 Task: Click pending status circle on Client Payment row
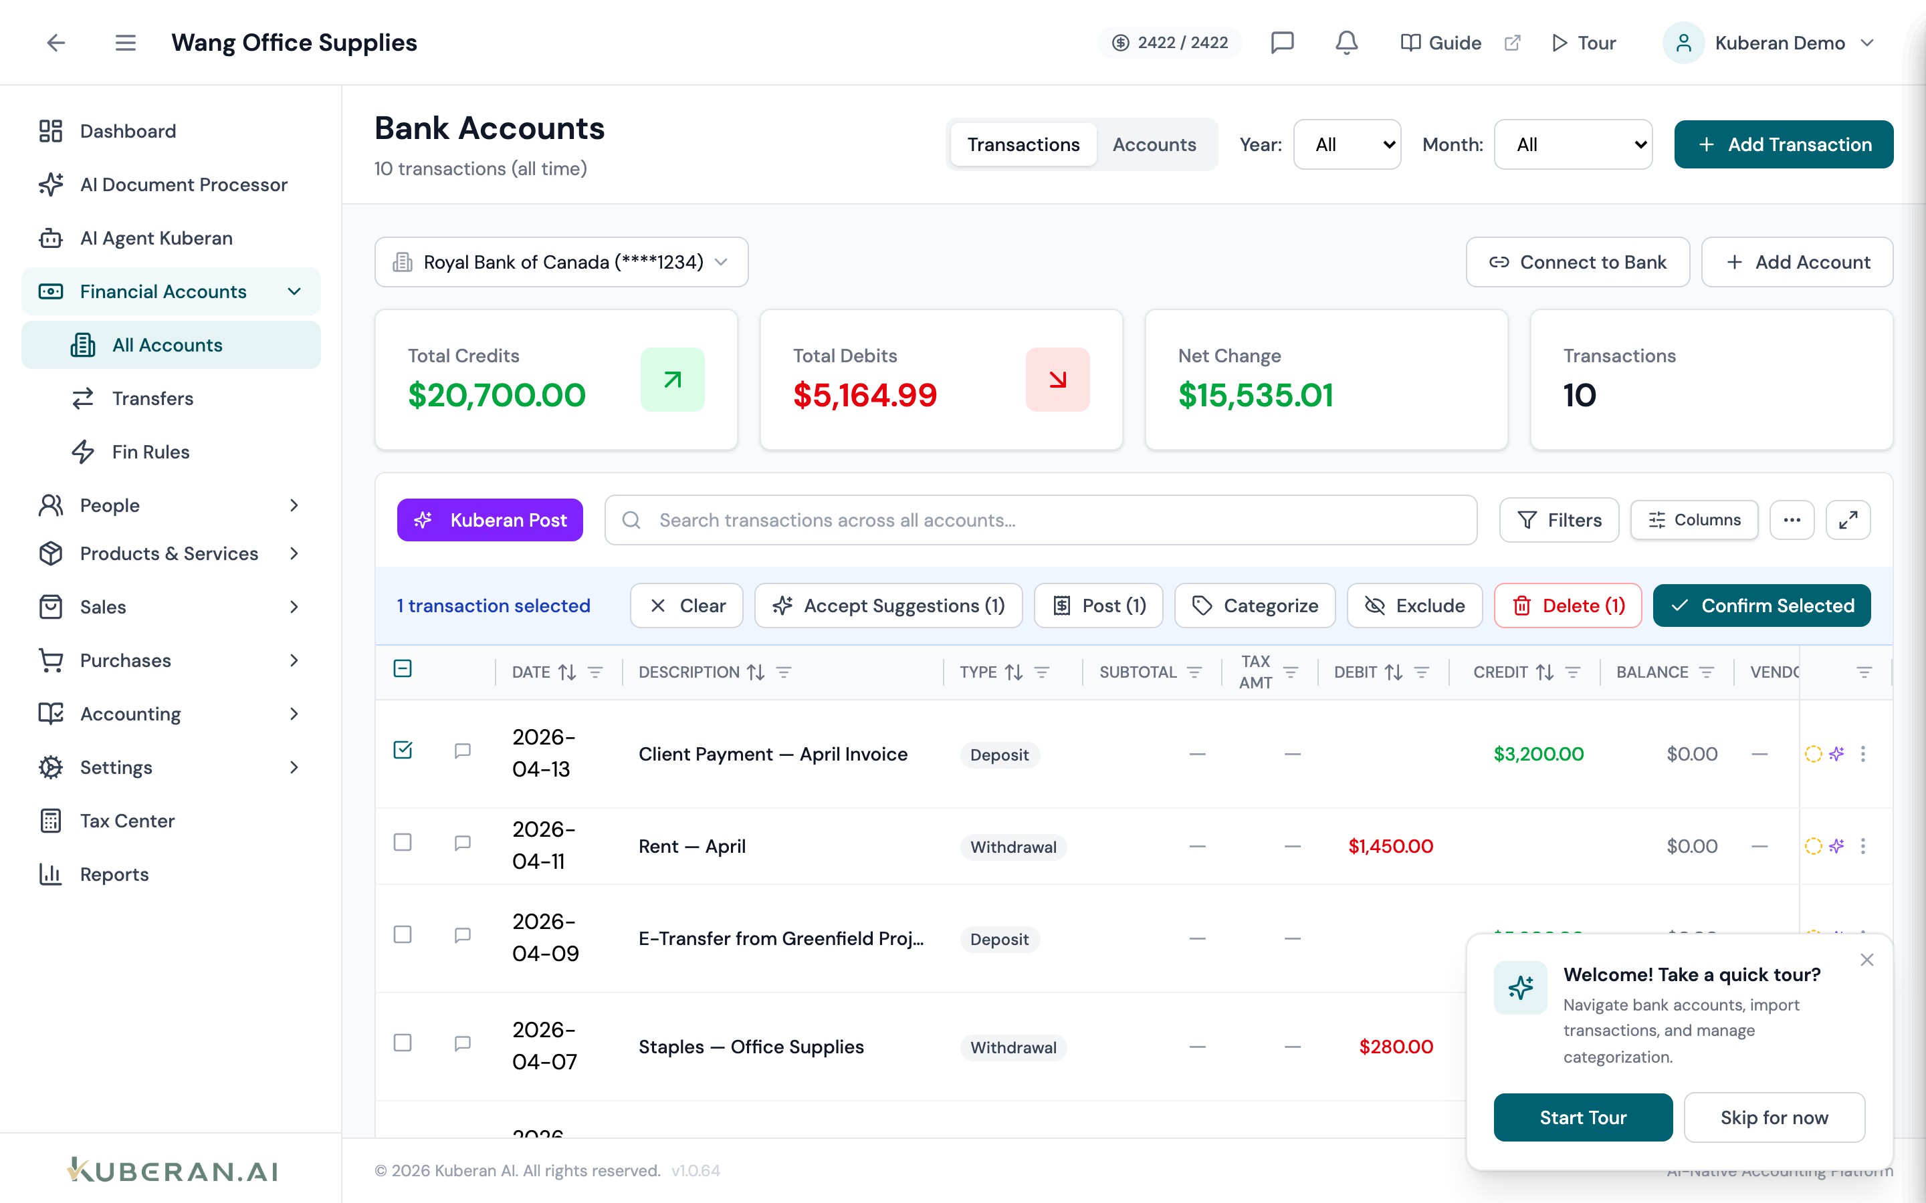point(1813,753)
